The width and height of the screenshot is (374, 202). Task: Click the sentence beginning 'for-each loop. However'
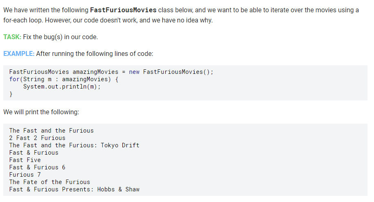(x=108, y=20)
